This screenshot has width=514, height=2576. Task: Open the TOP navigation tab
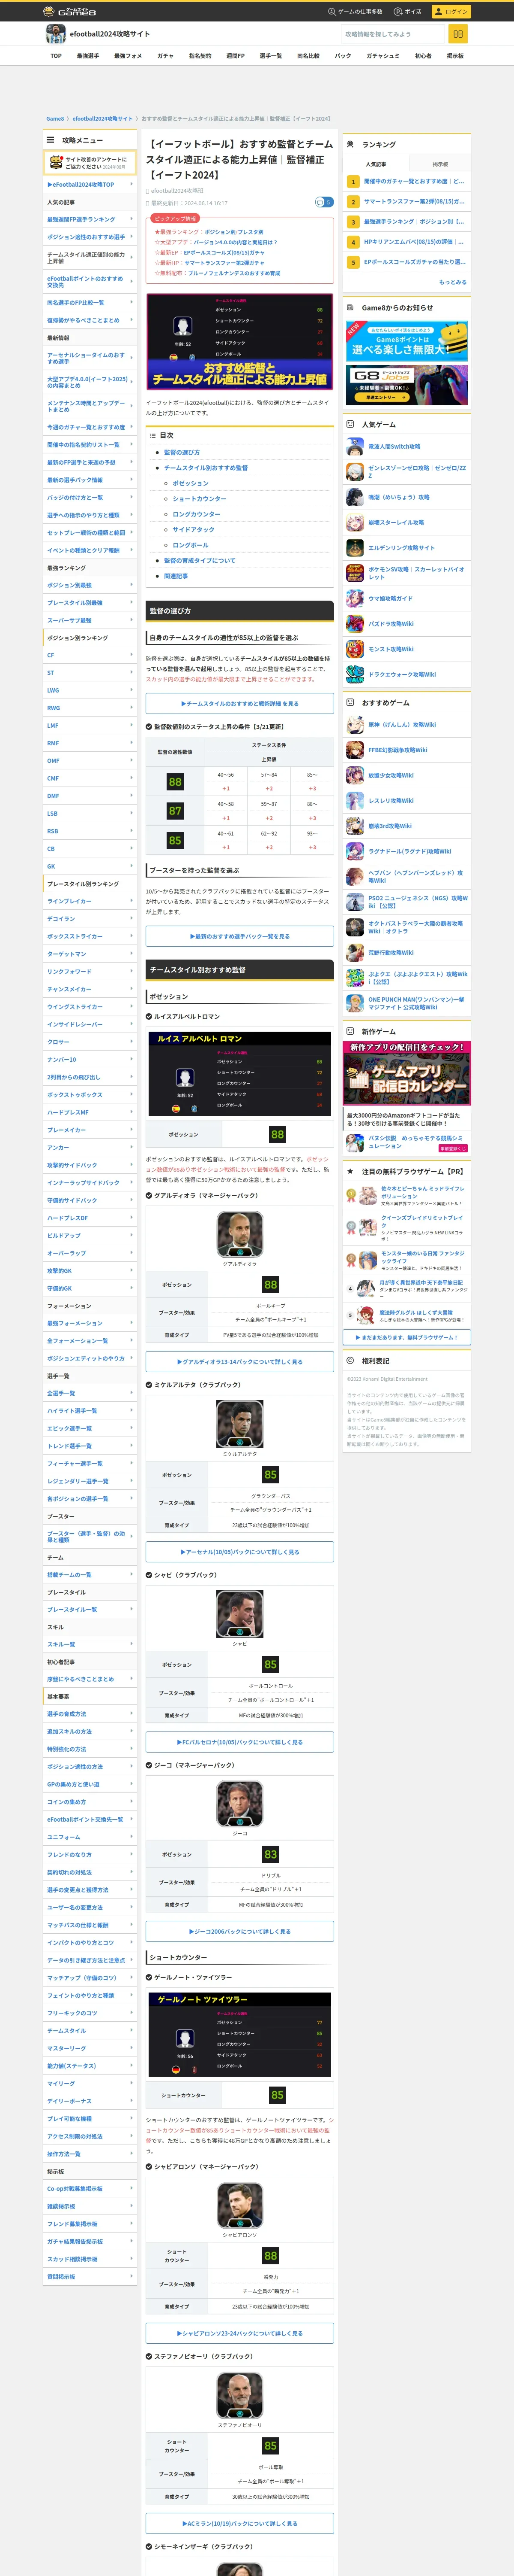coord(56,56)
